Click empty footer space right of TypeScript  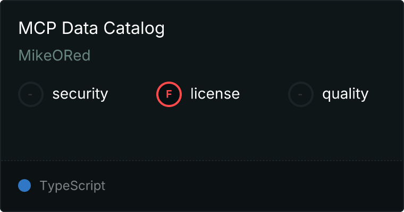255,186
